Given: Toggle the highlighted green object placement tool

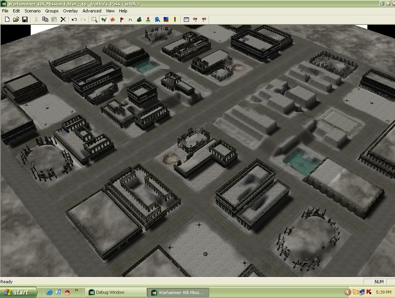Looking at the screenshot, I should tap(103, 19).
